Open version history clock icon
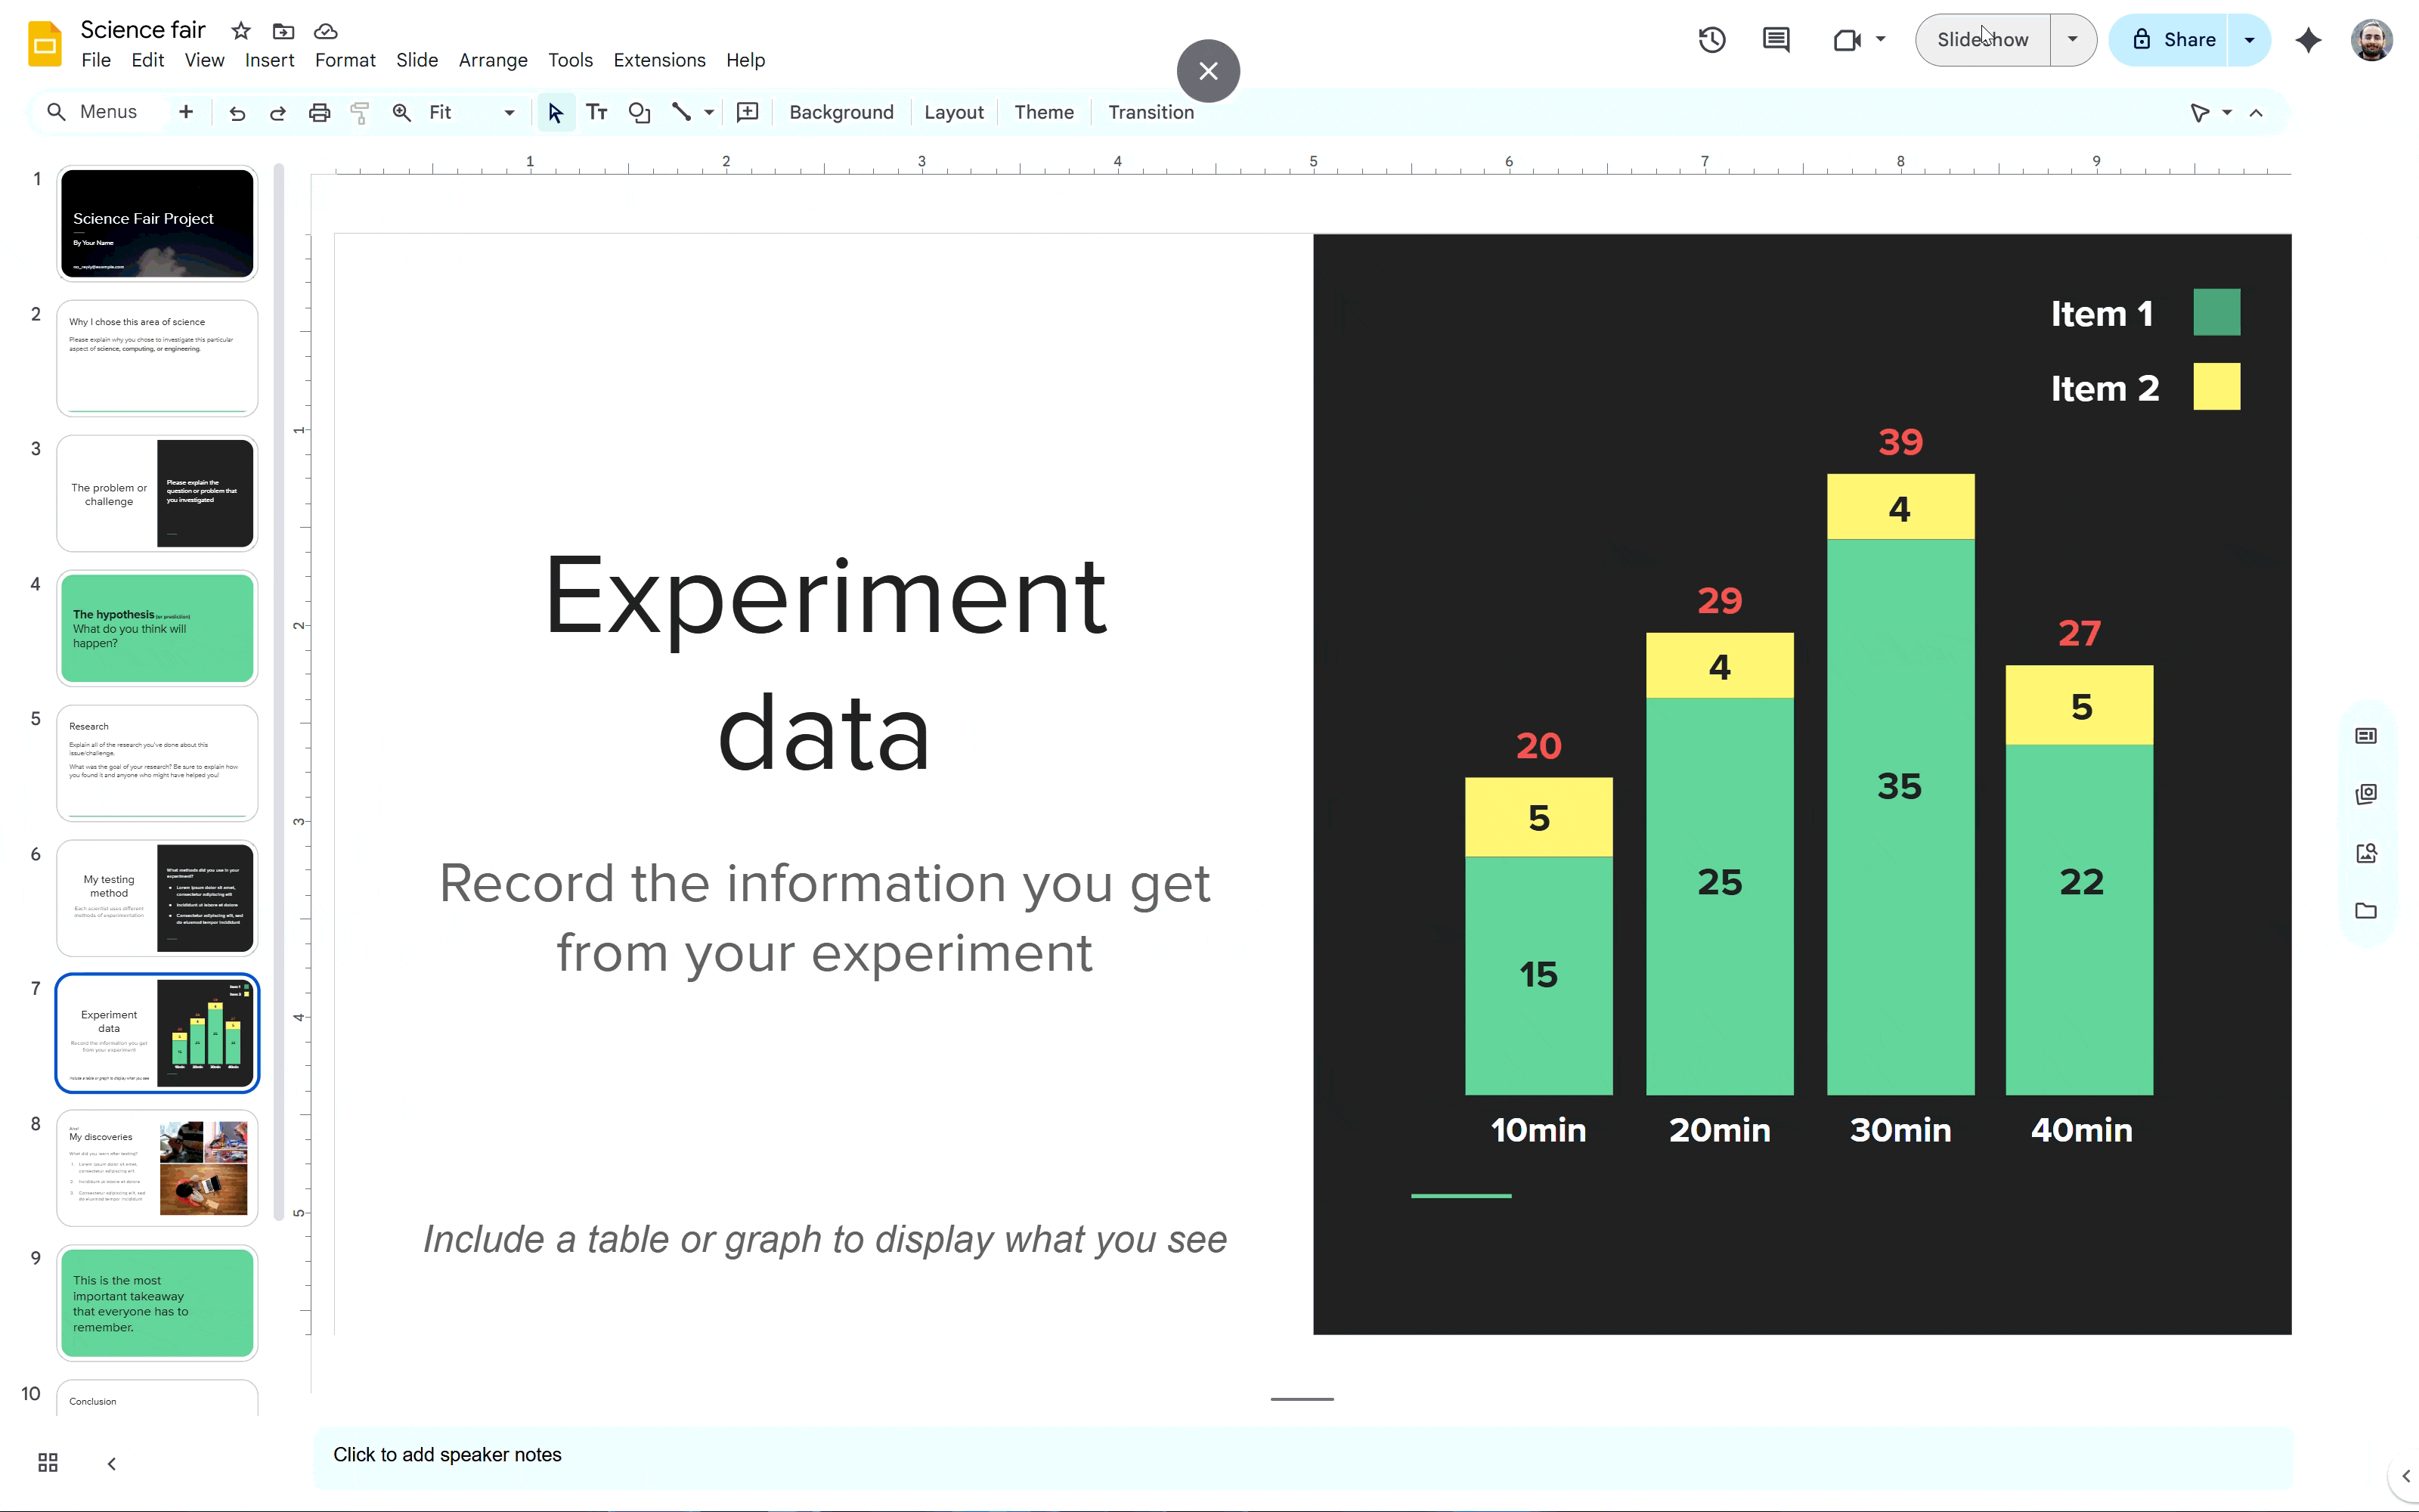Image resolution: width=2419 pixels, height=1512 pixels. click(x=1711, y=40)
